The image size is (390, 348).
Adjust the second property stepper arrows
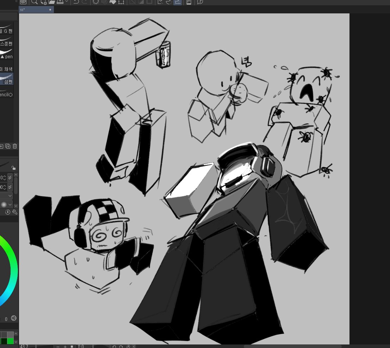(5, 187)
